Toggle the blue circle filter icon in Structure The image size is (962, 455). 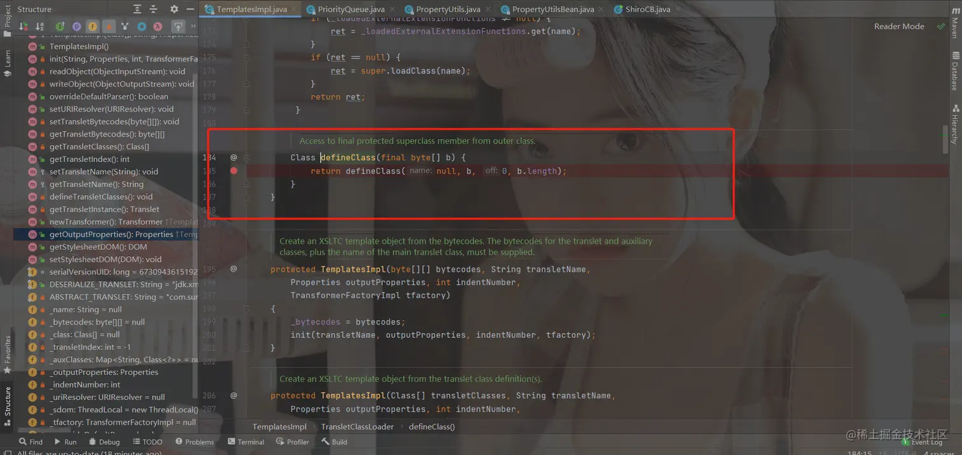tap(141, 27)
